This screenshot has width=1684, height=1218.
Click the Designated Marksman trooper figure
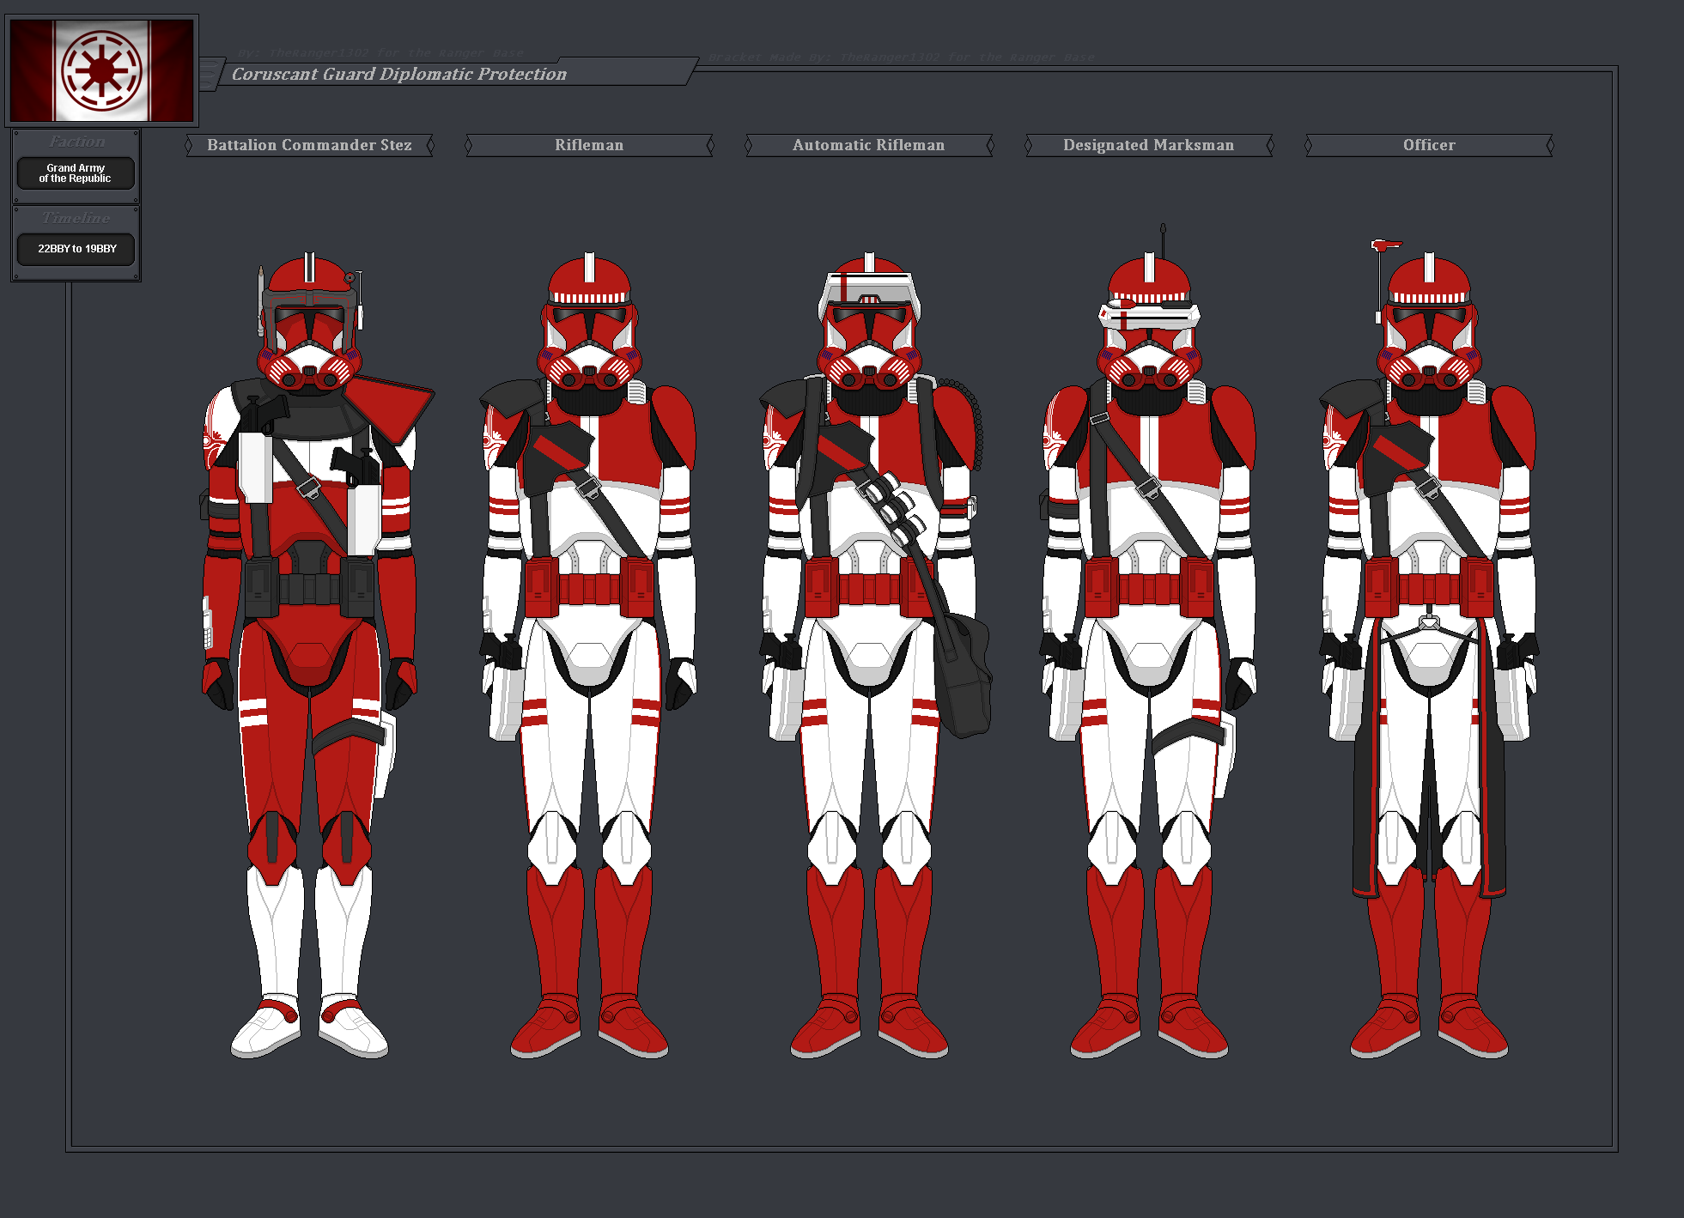point(1149,642)
